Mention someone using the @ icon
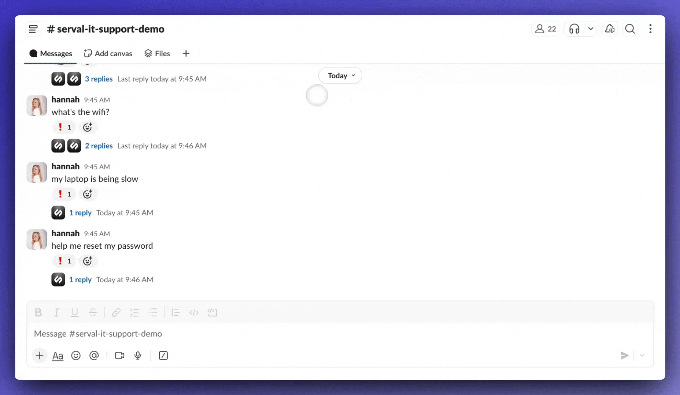Image resolution: width=680 pixels, height=395 pixels. tap(94, 355)
